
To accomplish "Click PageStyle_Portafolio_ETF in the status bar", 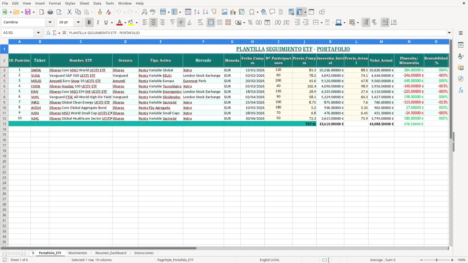I will (175, 260).
